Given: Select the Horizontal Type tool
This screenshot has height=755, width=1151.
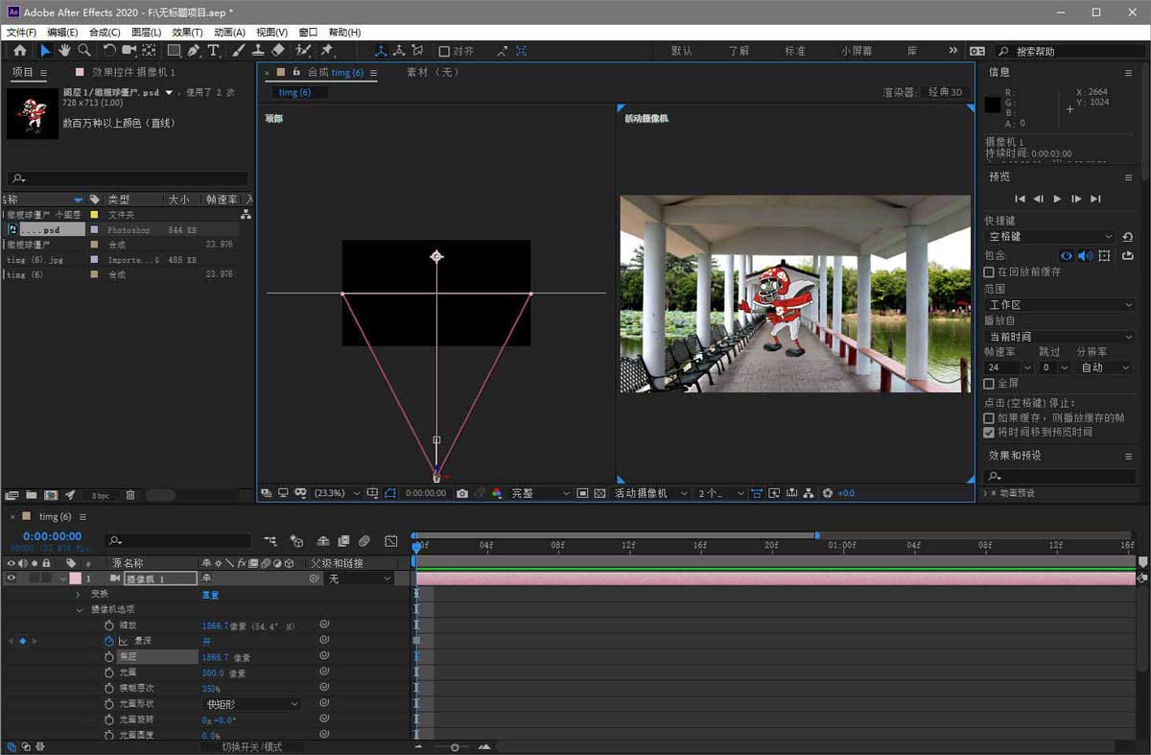Looking at the screenshot, I should click(x=213, y=51).
